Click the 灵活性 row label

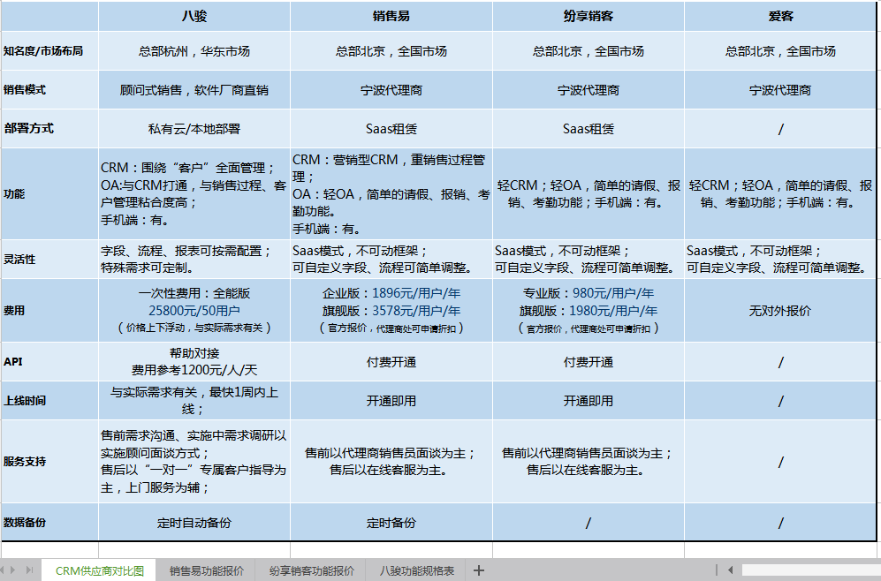coord(49,260)
